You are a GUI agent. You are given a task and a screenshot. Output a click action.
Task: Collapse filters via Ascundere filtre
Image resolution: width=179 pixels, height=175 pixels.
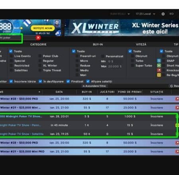pos(94,86)
